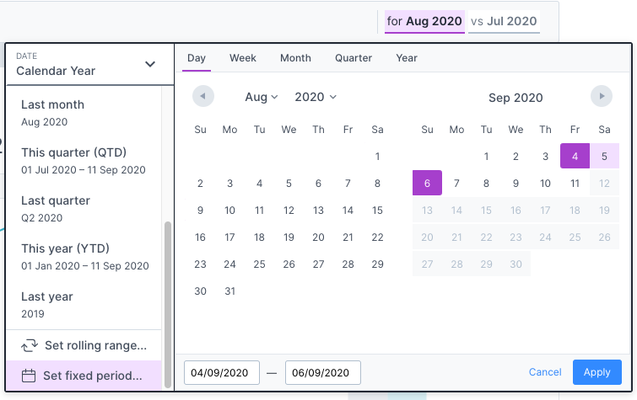Click the Cancel link
Screen dimensions: 637x400
tap(545, 372)
